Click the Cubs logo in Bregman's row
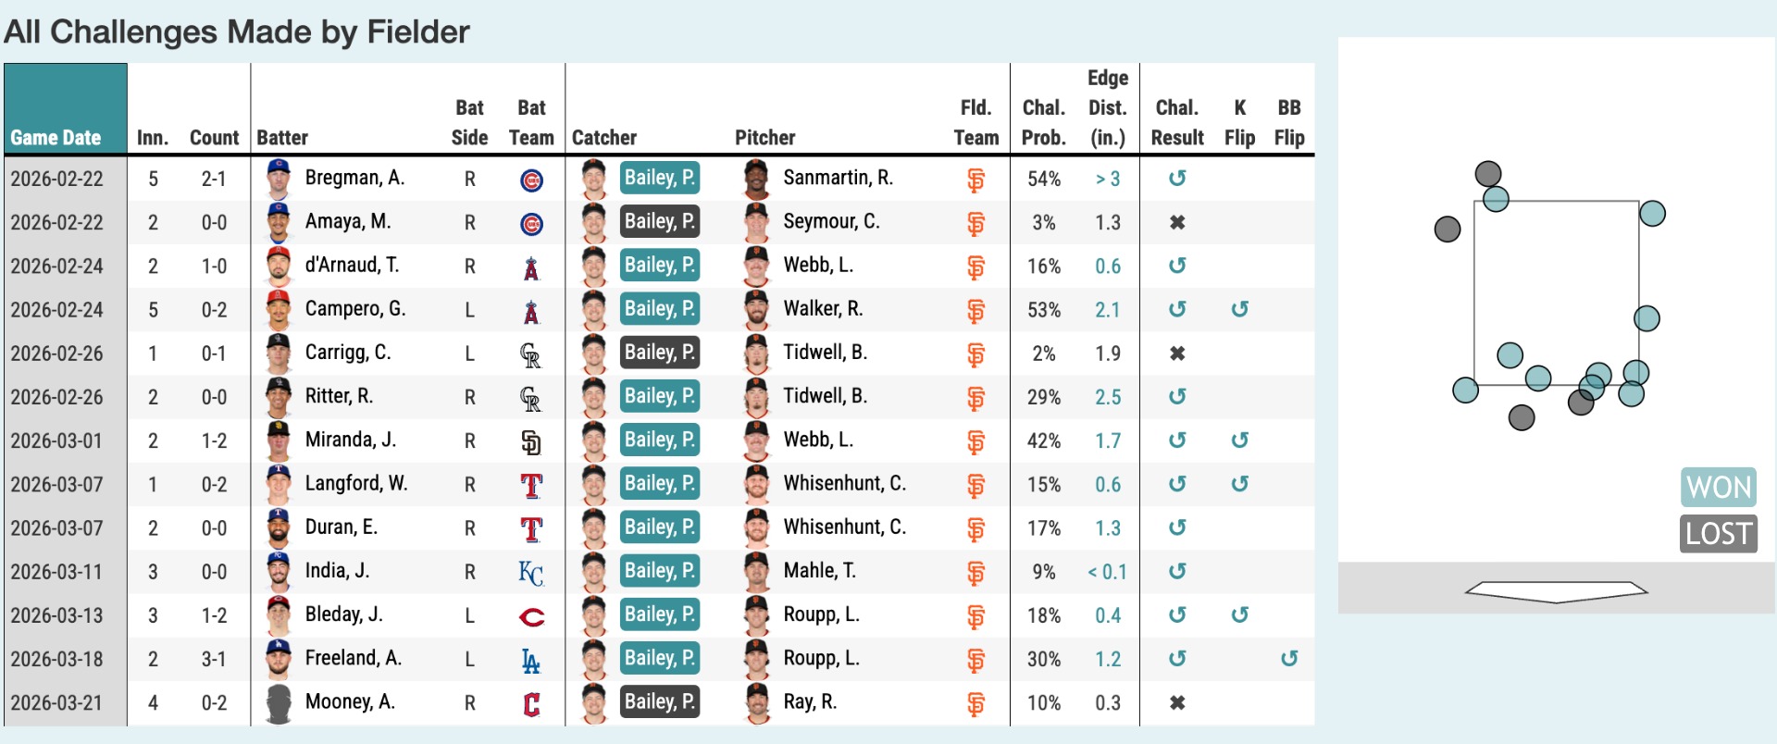Screen dimensions: 1777x744 [531, 180]
